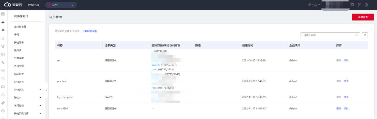377x119 pixels.
Task: Click 修改 for cert-4991 certificate
Action: 346,109
